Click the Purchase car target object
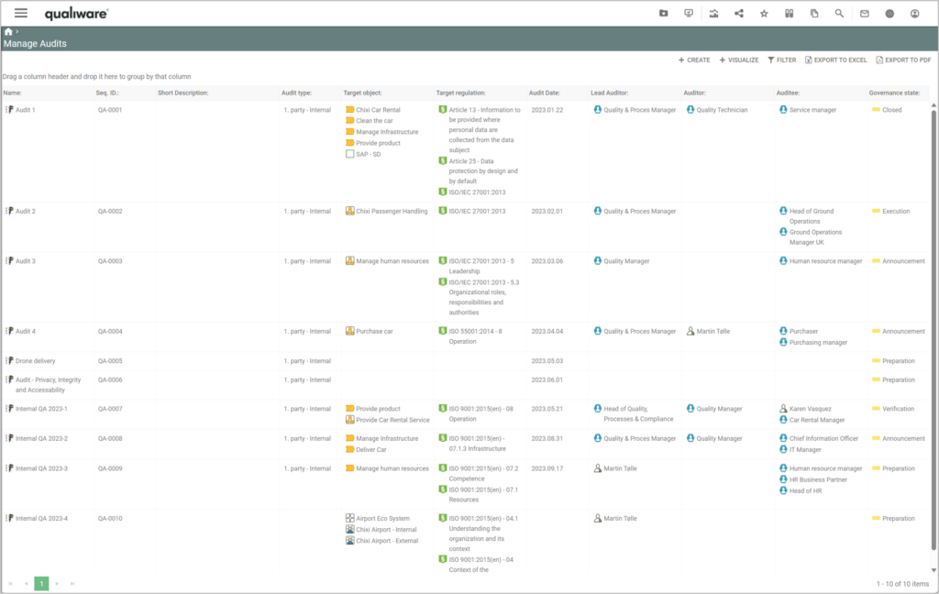939x594 pixels. pyautogui.click(x=374, y=331)
